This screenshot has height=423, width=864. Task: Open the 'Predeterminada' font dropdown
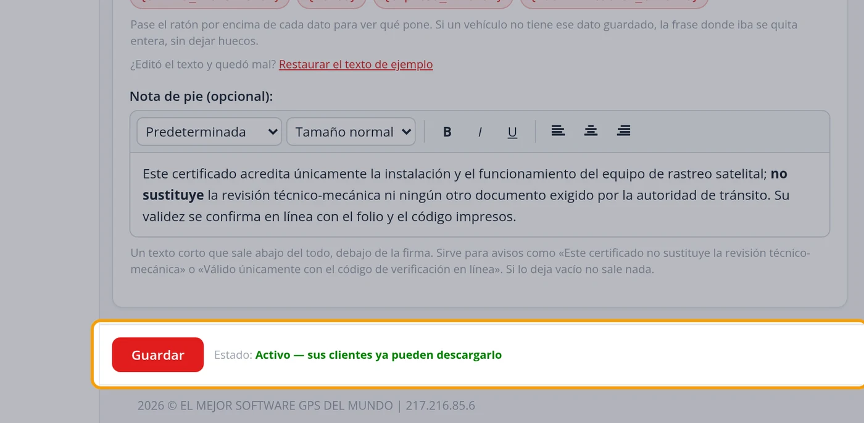pyautogui.click(x=209, y=132)
